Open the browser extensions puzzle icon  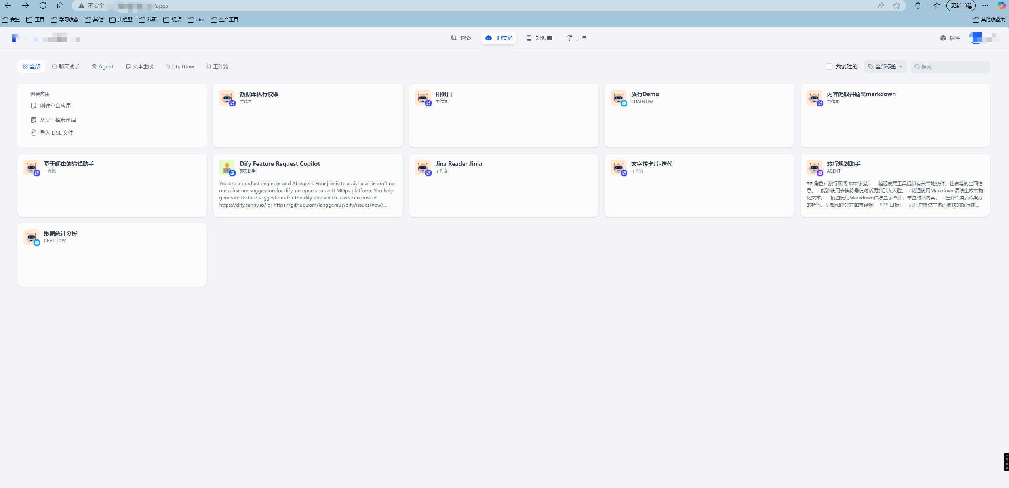918,6
